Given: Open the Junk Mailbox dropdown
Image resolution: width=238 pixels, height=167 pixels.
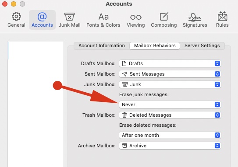Looking at the screenshot, I should [x=170, y=84].
